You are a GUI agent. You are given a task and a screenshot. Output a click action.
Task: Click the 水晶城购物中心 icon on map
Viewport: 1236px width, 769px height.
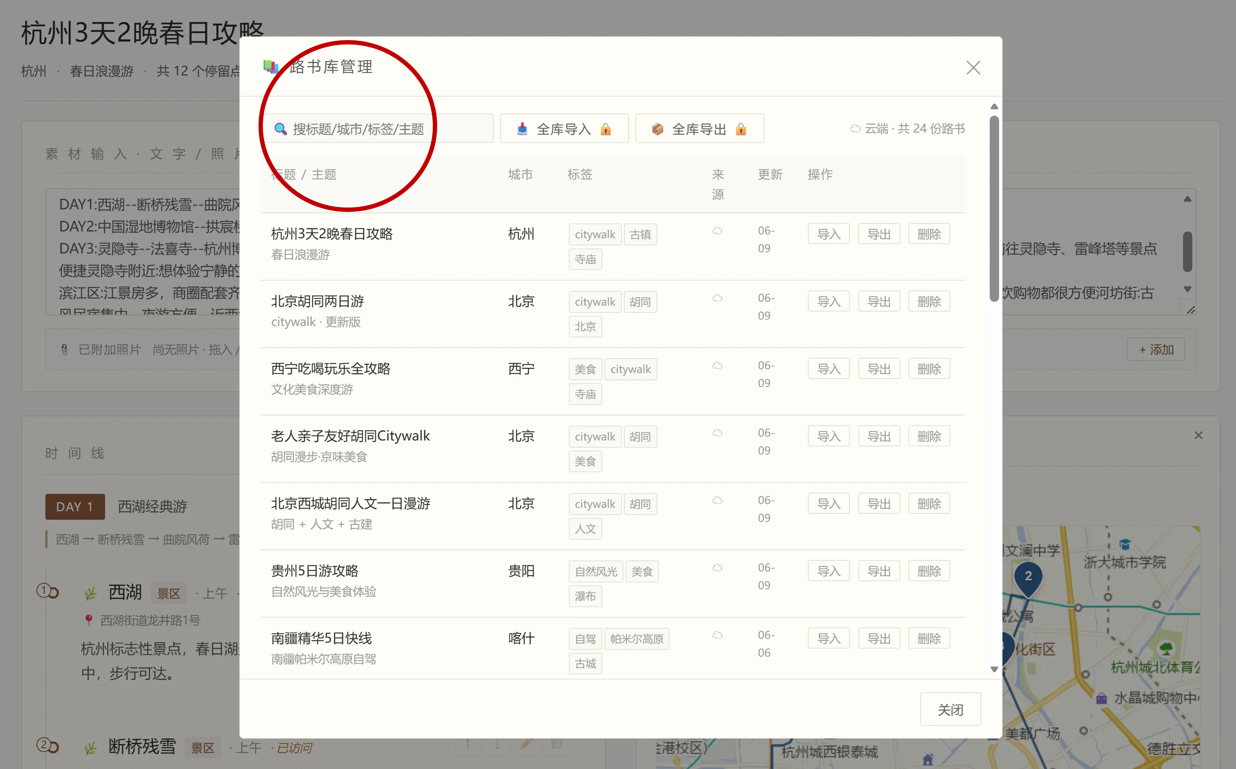1101,698
